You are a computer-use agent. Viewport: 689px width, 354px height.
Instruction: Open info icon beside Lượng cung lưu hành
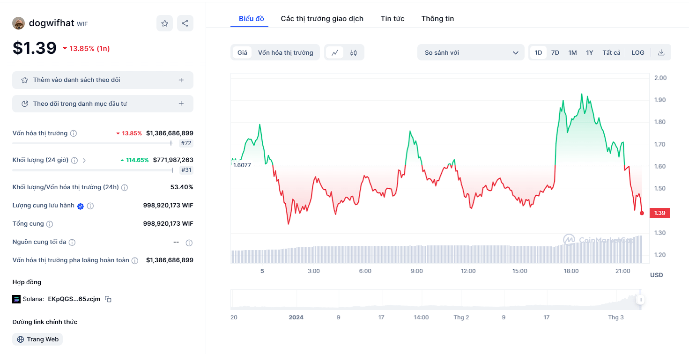(90, 206)
